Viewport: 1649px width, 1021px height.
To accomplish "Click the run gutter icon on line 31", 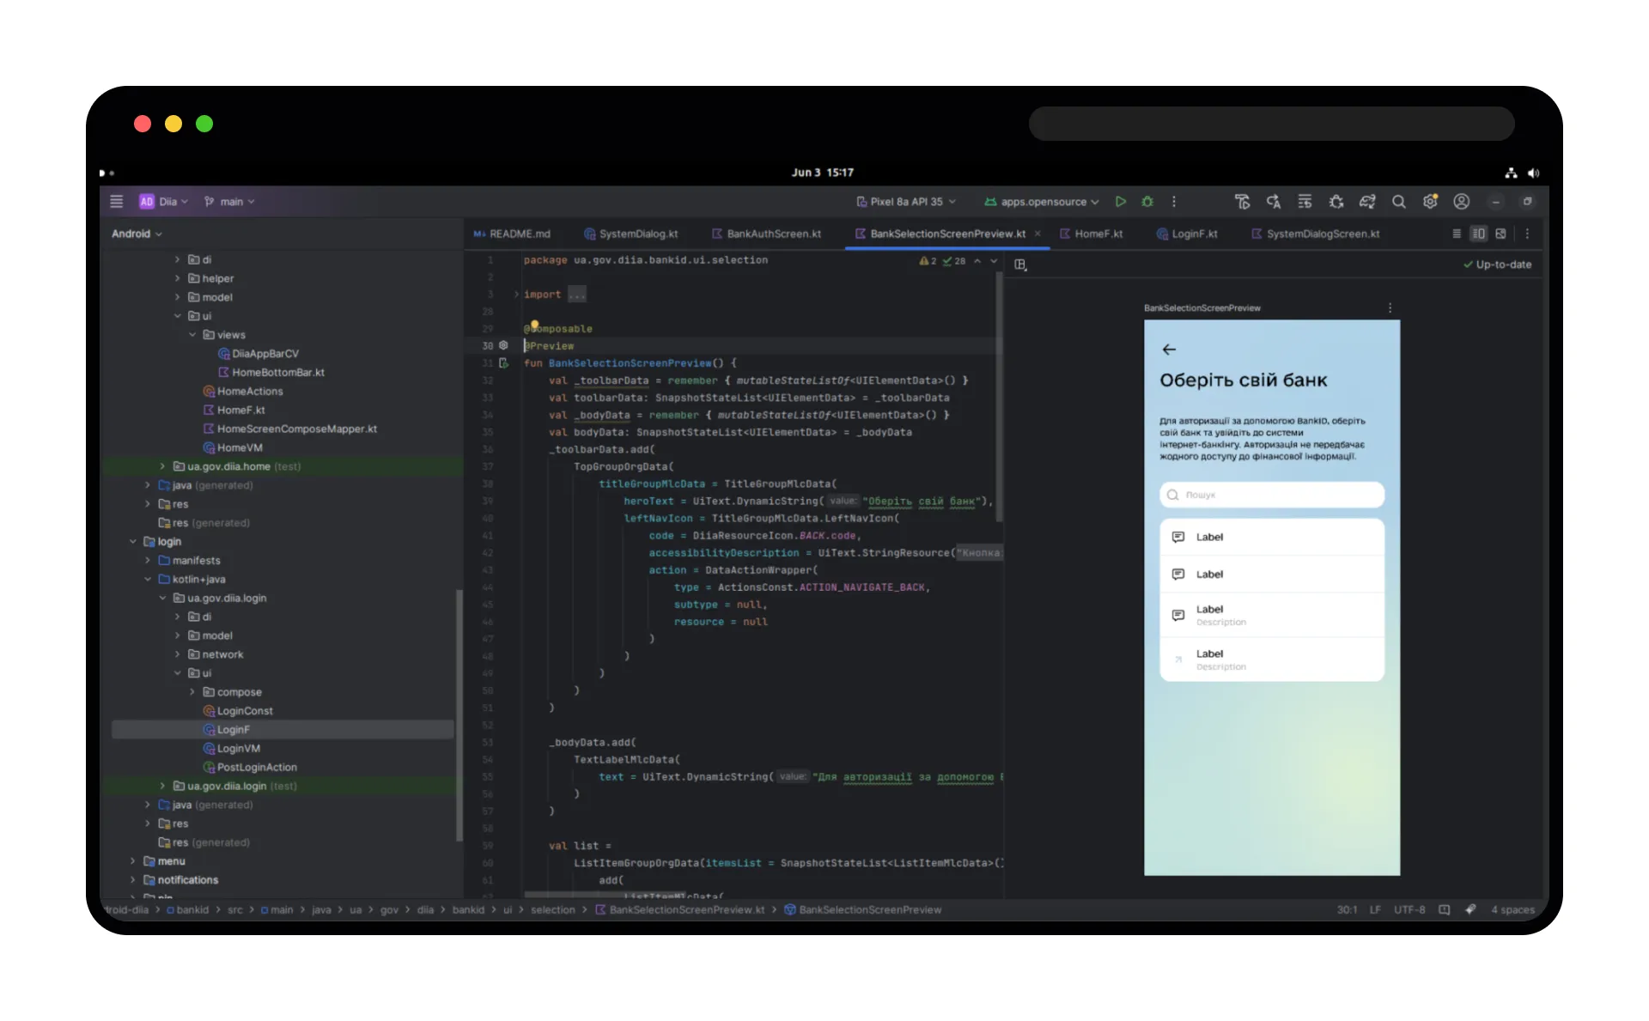I will click(503, 363).
